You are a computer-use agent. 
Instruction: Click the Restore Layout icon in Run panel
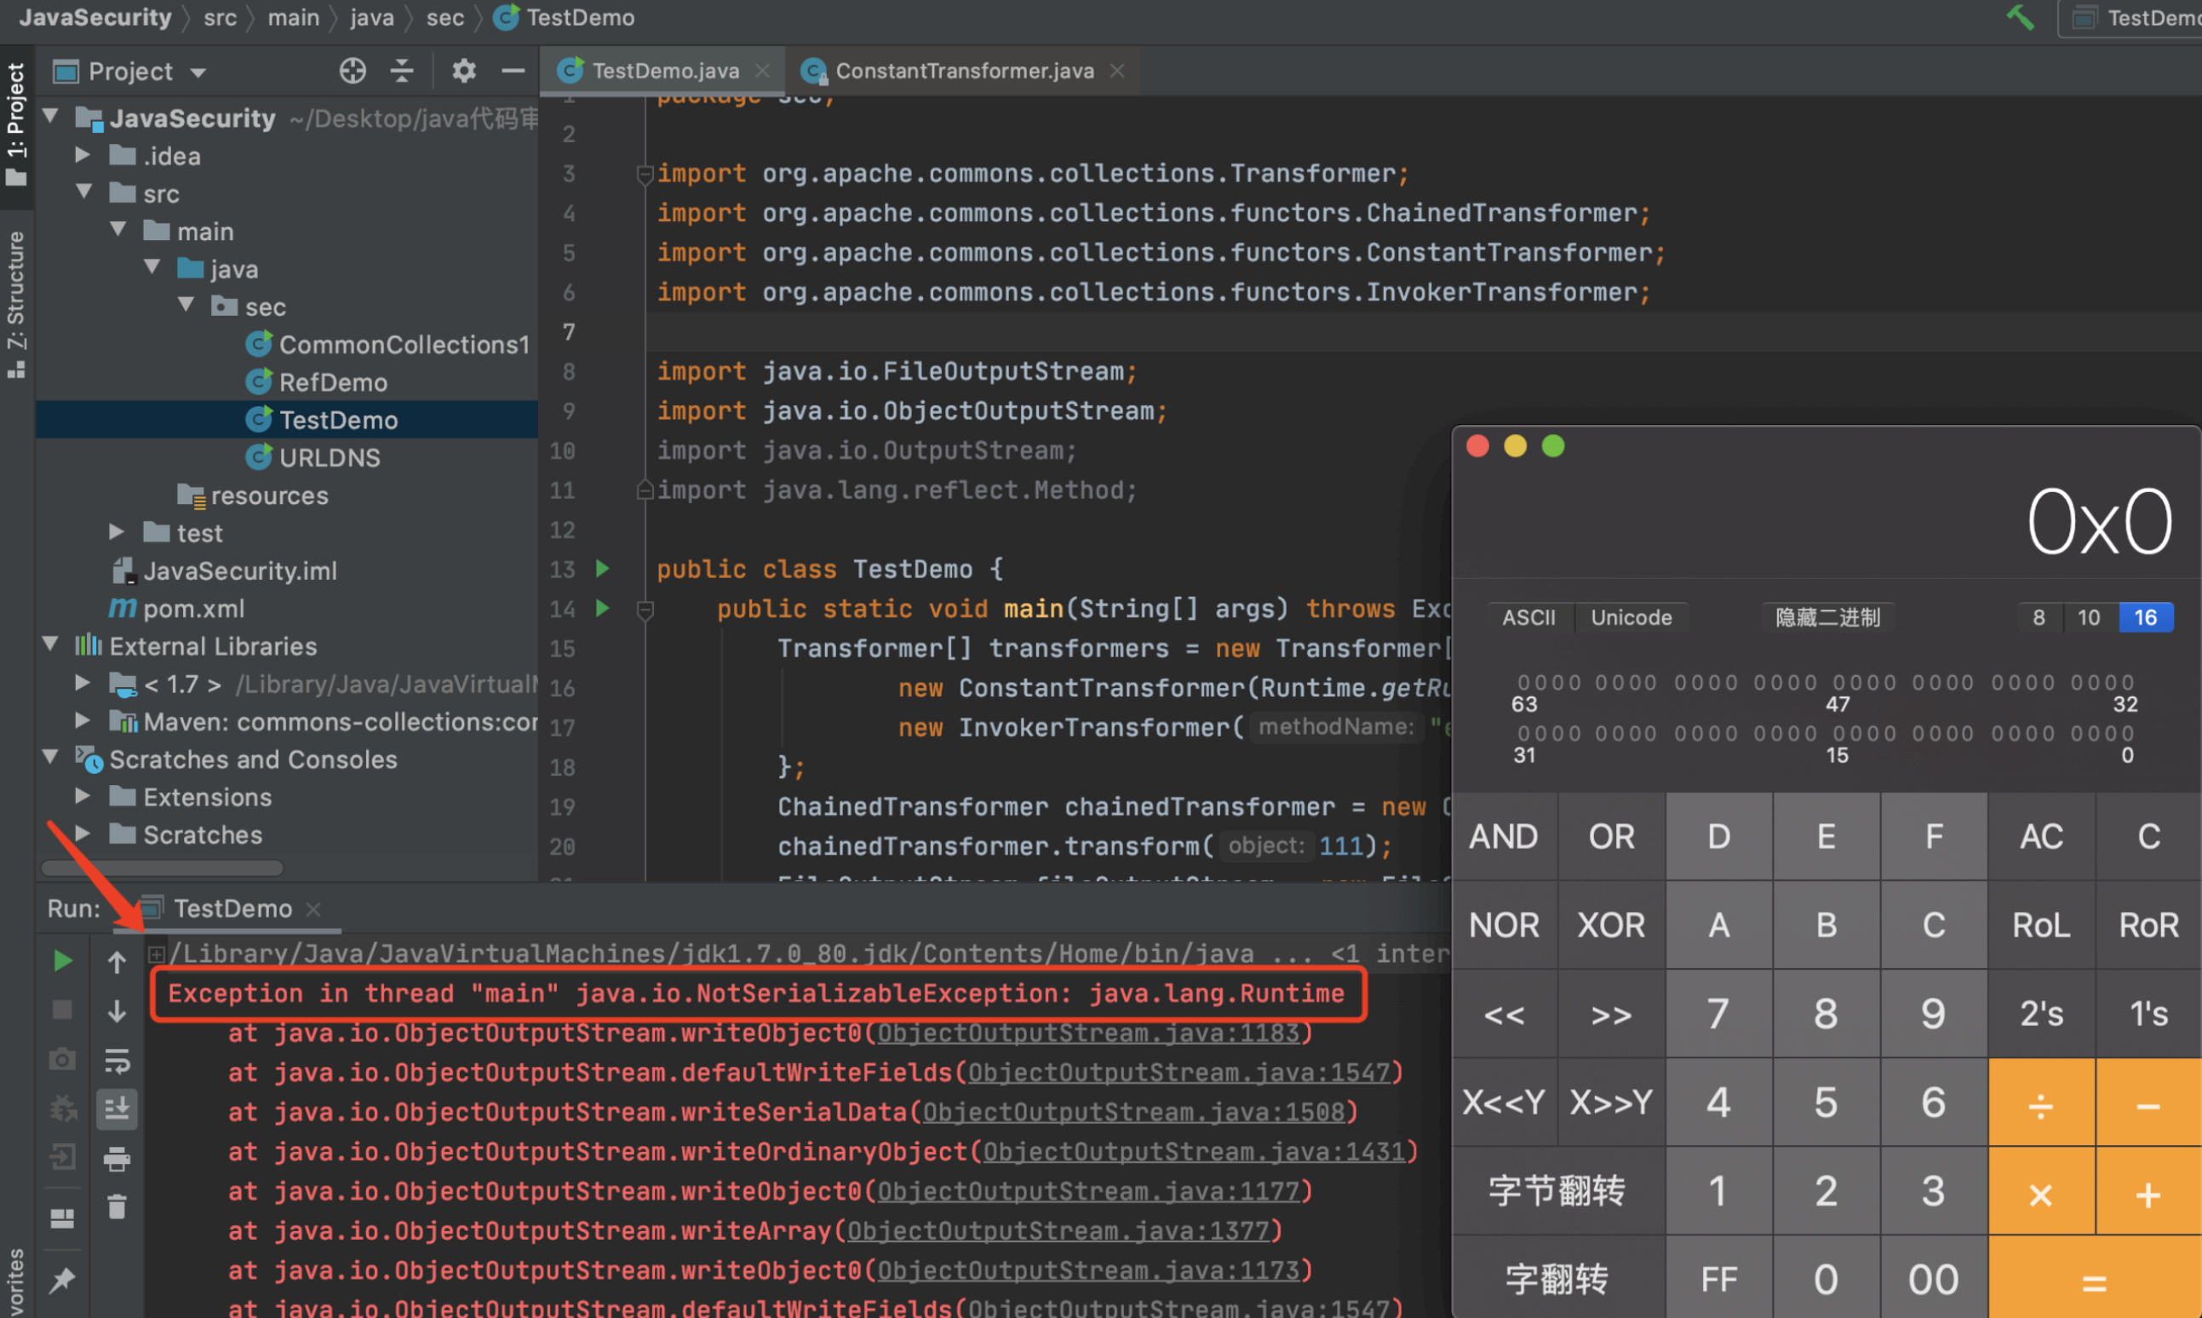point(62,1218)
